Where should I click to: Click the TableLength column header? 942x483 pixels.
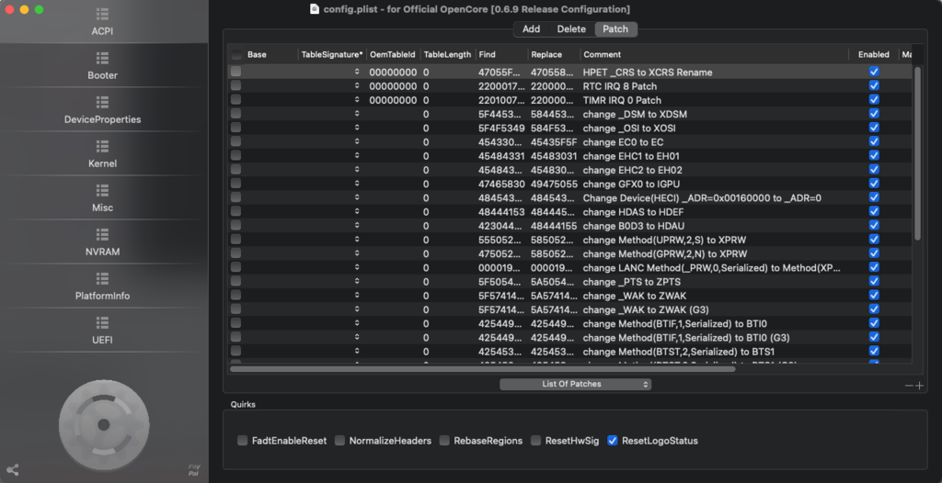[447, 54]
